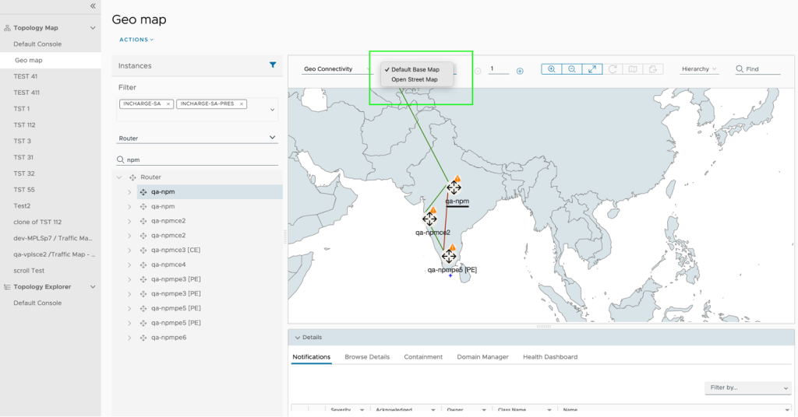Click the refresh map icon

pos(613,69)
